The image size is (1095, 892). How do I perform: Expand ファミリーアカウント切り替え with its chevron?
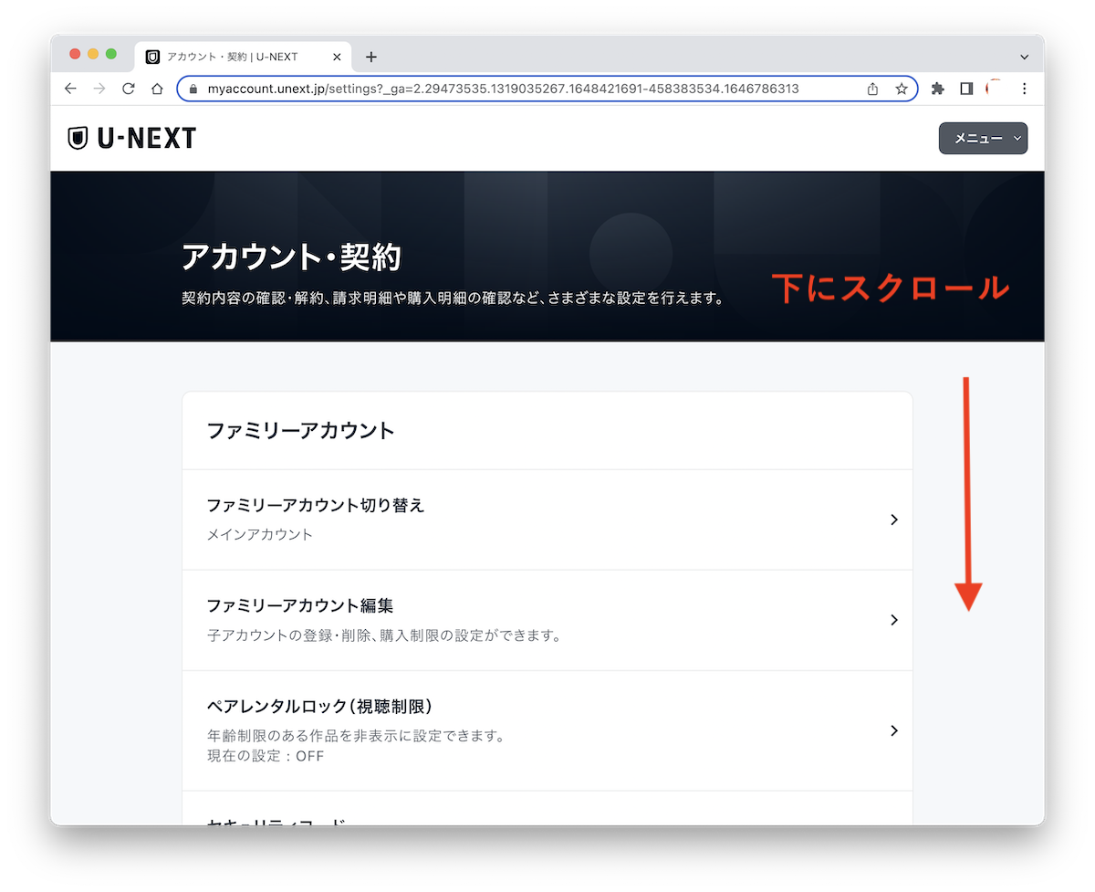(893, 519)
